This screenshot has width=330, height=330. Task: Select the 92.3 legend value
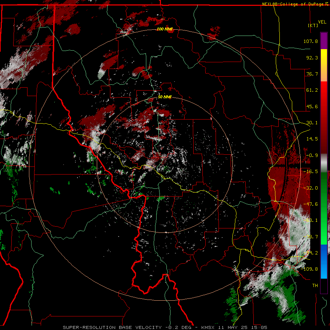click(x=312, y=58)
